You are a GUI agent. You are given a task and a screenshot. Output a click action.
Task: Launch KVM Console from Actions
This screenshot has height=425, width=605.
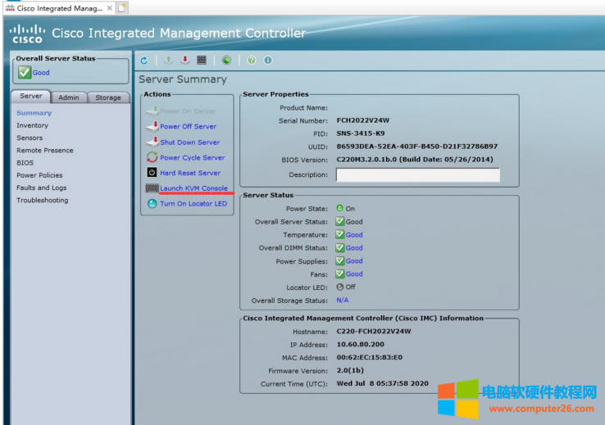(x=193, y=188)
